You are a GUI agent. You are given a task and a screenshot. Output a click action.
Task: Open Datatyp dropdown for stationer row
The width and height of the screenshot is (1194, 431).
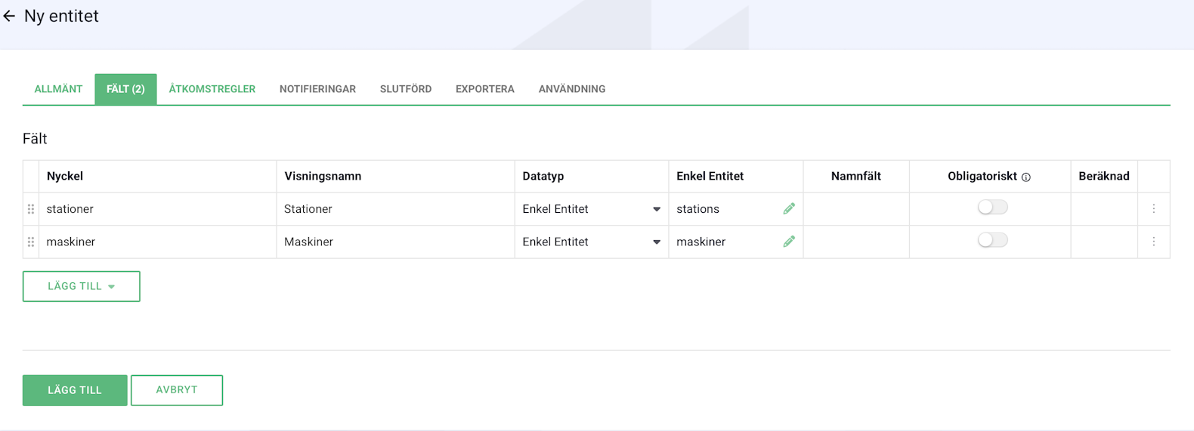pyautogui.click(x=592, y=209)
